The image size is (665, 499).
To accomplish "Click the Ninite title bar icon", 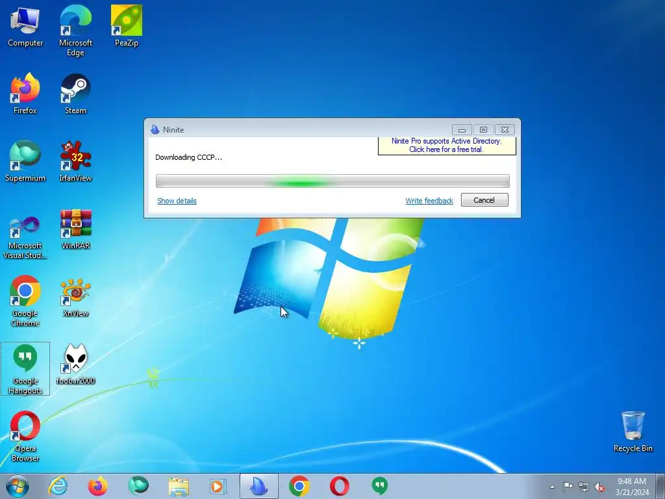I will pyautogui.click(x=155, y=129).
